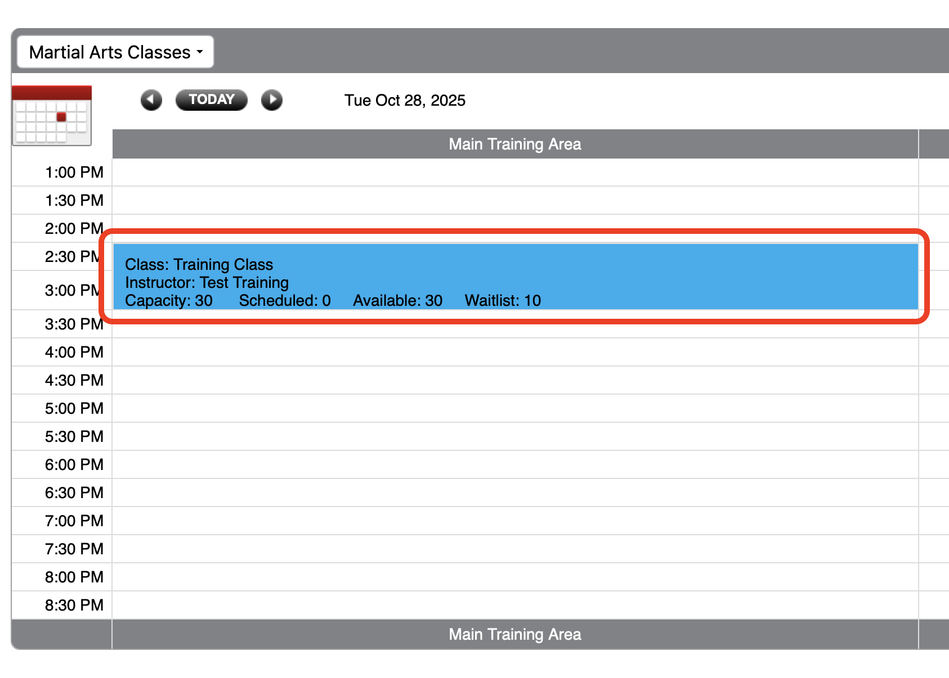Select the red calendar icon above the times
This screenshot has height=678, width=949.
click(52, 115)
